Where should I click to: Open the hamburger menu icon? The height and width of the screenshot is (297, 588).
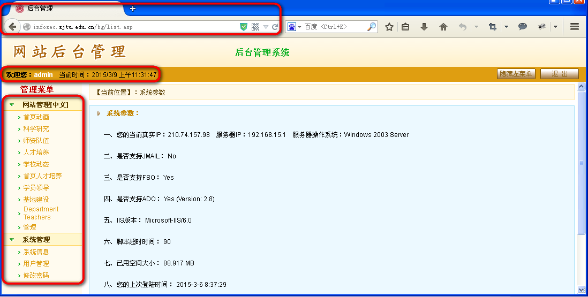(575, 27)
